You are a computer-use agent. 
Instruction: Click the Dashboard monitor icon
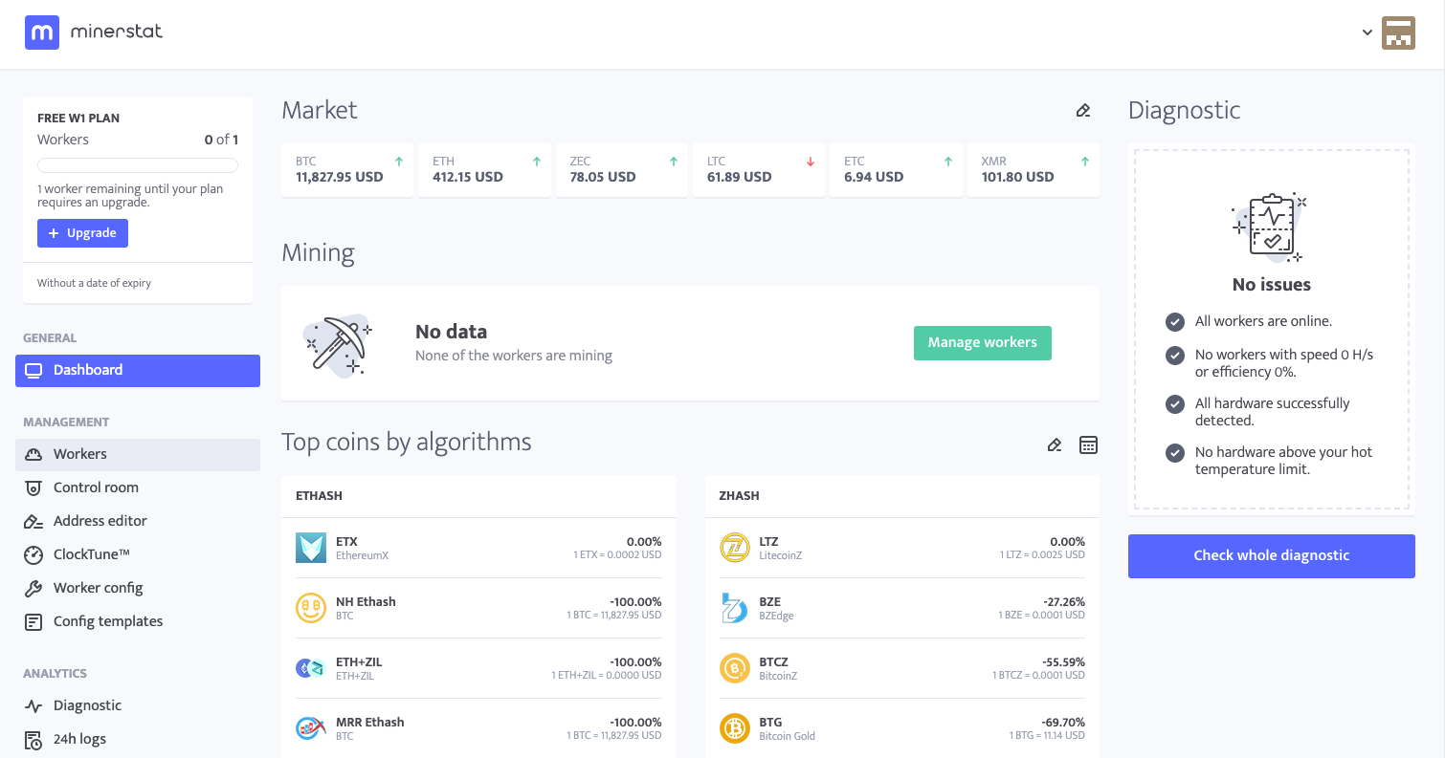coord(33,371)
